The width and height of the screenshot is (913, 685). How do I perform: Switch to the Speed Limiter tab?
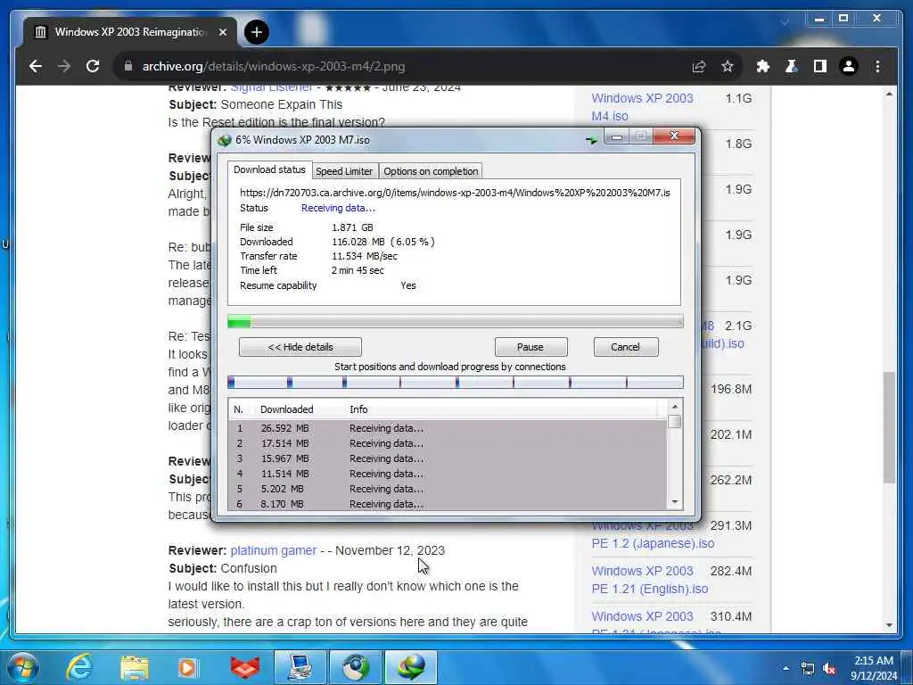coord(344,171)
